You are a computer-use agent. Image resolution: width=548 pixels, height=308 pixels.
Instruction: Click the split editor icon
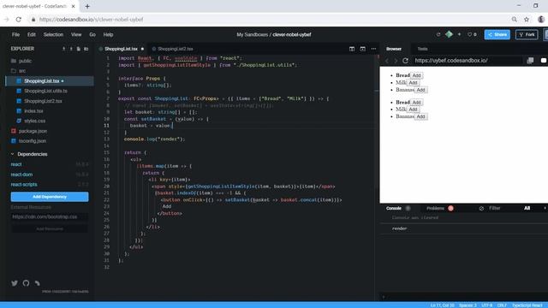pos(352,49)
